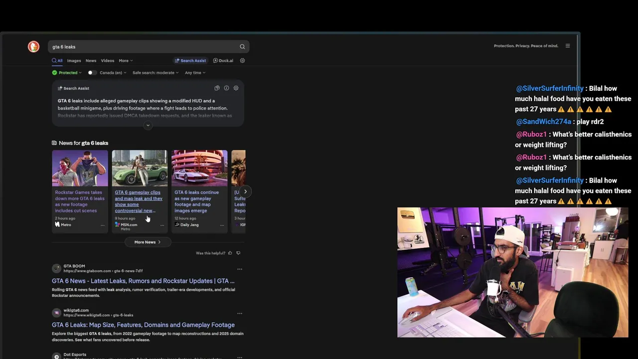Open the hamburger menu in the header
This screenshot has width=638, height=359.
point(568,46)
